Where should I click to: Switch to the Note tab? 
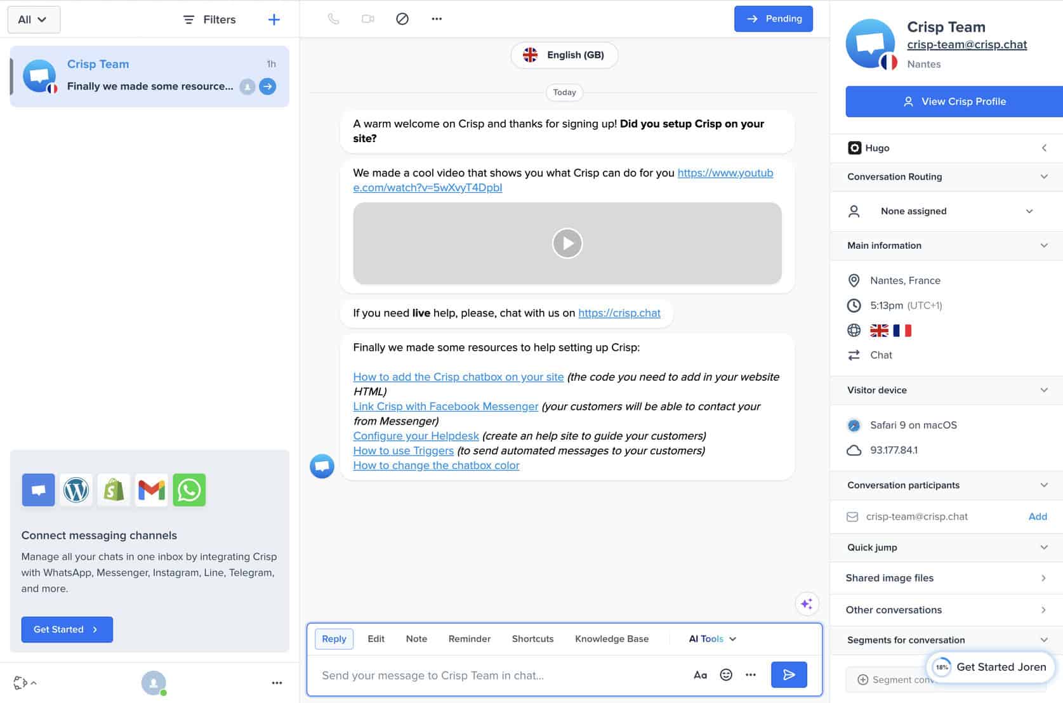coord(416,639)
